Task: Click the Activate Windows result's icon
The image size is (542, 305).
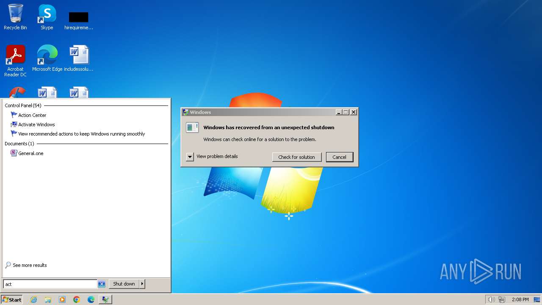Action: coord(14,125)
